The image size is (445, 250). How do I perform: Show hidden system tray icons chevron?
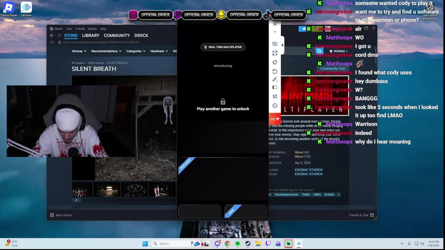402,244
